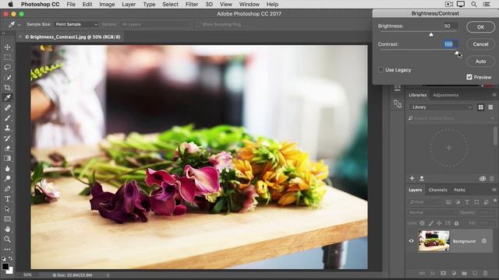
Task: Uncheck the Preview checkbox
Action: (x=469, y=77)
